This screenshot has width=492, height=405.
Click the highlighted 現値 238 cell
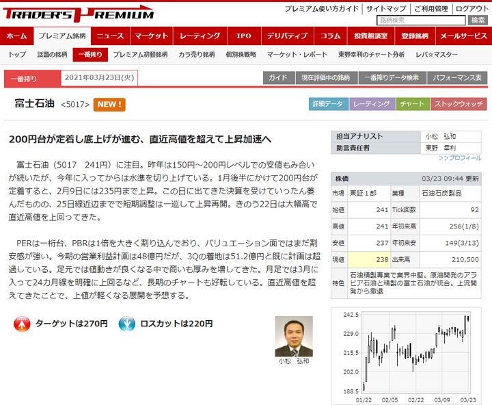(x=369, y=260)
